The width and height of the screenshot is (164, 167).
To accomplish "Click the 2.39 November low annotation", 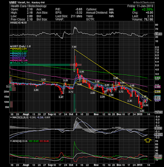I will point(103,97).
